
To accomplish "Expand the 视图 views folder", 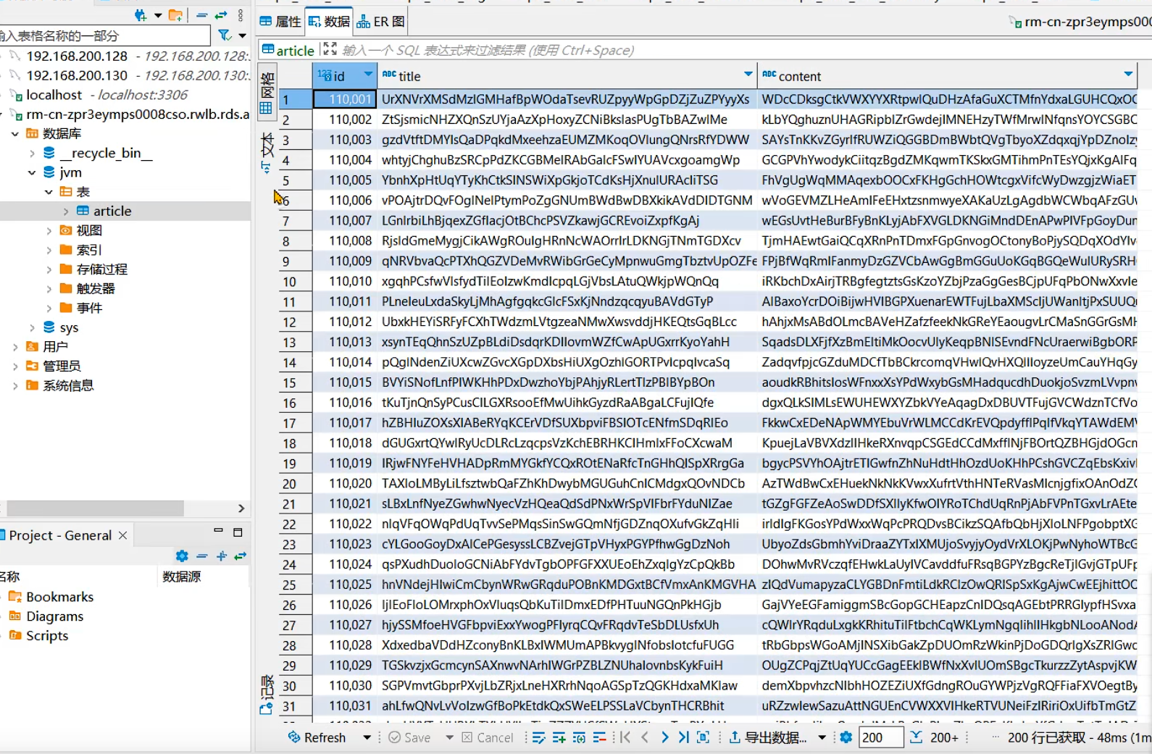I will [x=49, y=231].
